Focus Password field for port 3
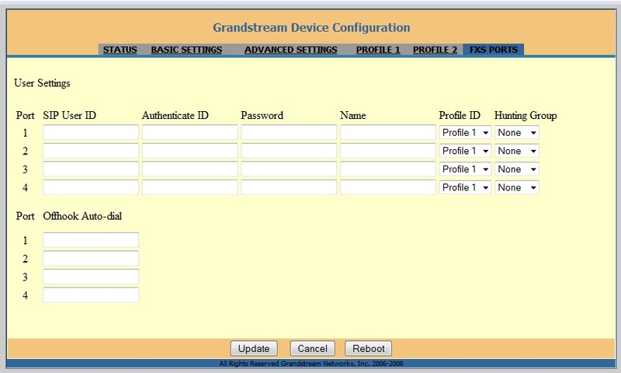The image size is (621, 373). 289,169
